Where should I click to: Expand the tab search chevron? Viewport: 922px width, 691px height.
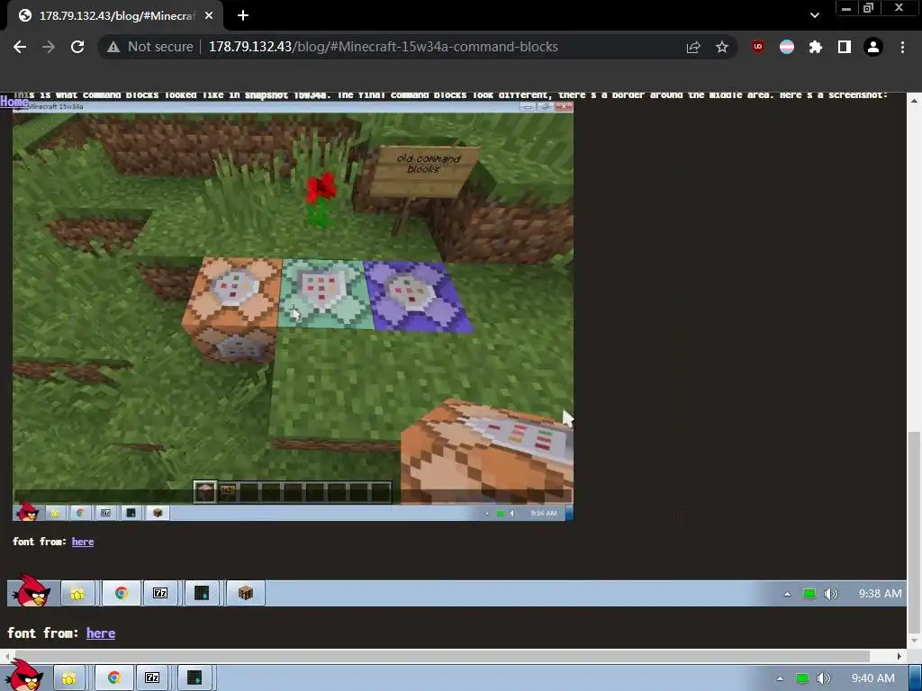pyautogui.click(x=814, y=15)
